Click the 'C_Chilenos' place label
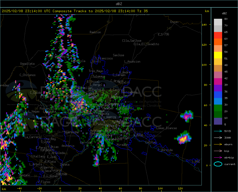 coord(28,75)
